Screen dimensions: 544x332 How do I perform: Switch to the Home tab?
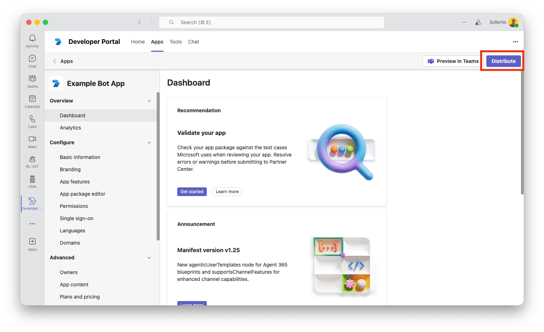[138, 42]
